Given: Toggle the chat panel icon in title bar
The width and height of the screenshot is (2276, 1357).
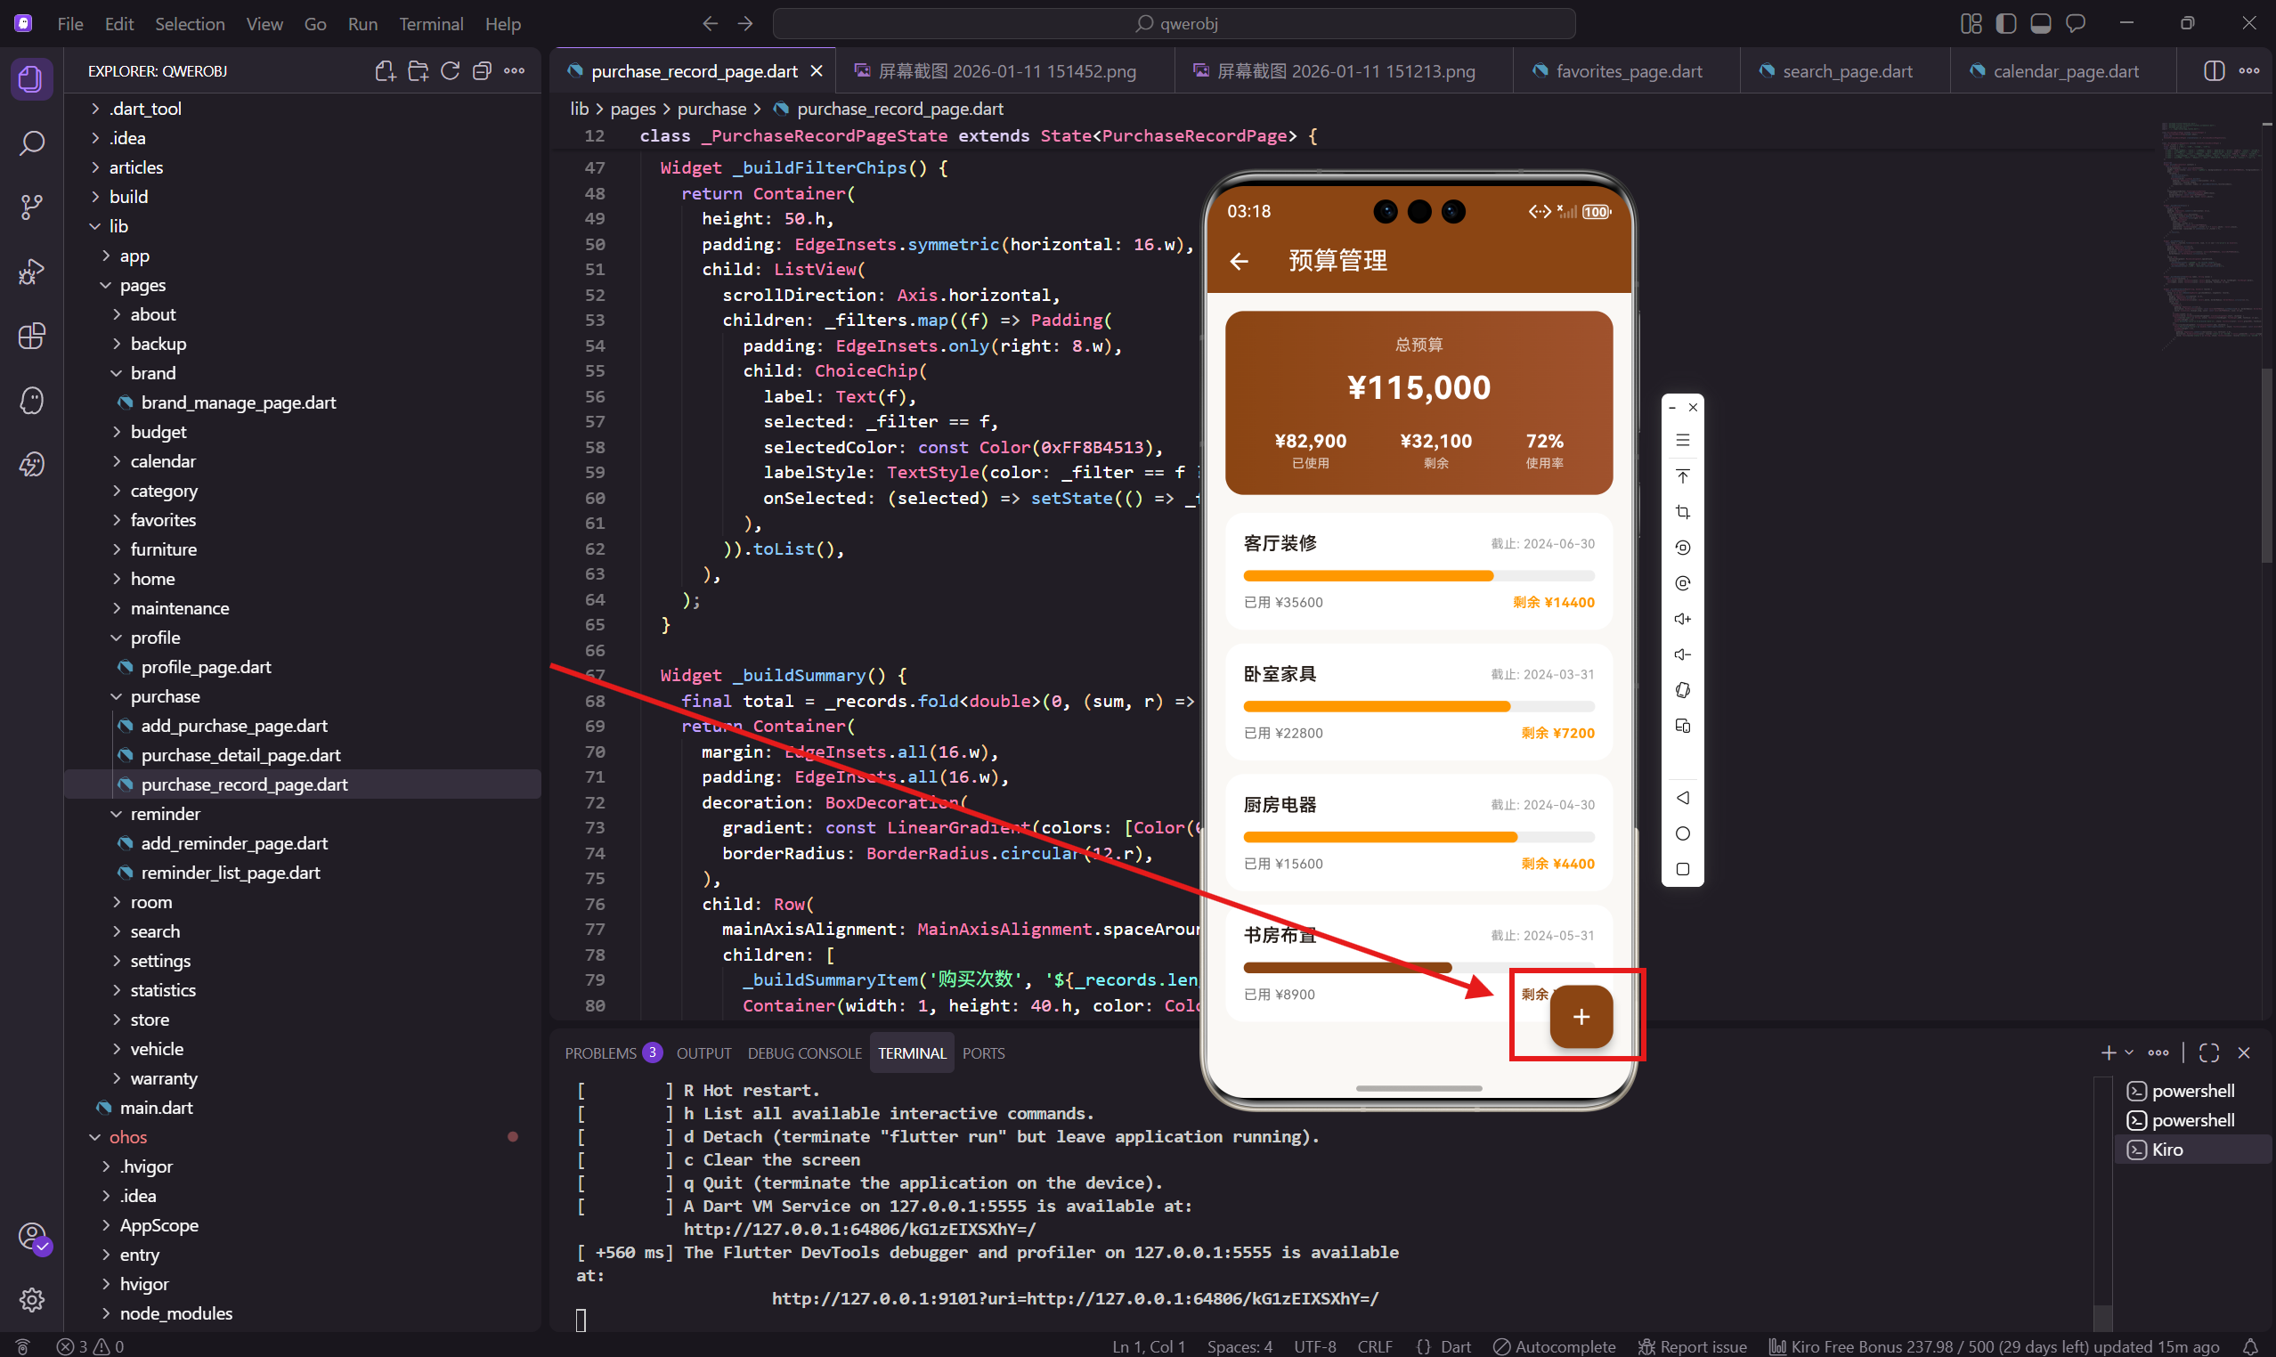Looking at the screenshot, I should click(x=2076, y=24).
